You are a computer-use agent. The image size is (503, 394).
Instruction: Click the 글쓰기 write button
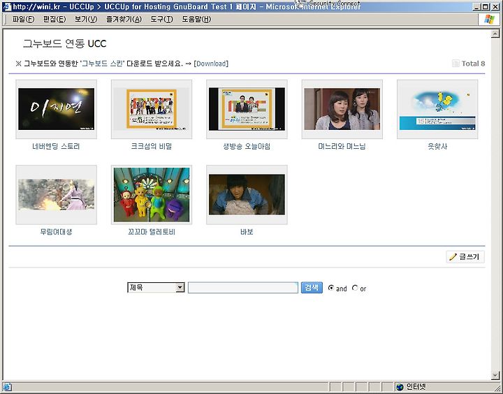(x=465, y=256)
